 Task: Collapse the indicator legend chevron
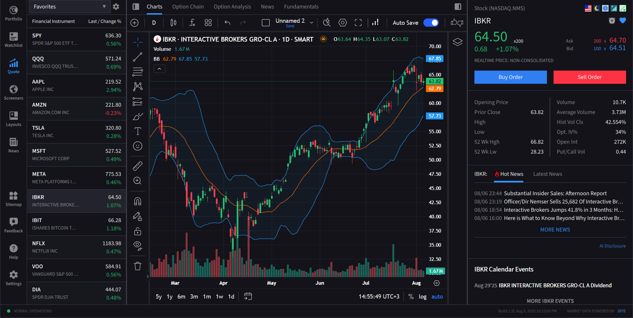pos(159,69)
